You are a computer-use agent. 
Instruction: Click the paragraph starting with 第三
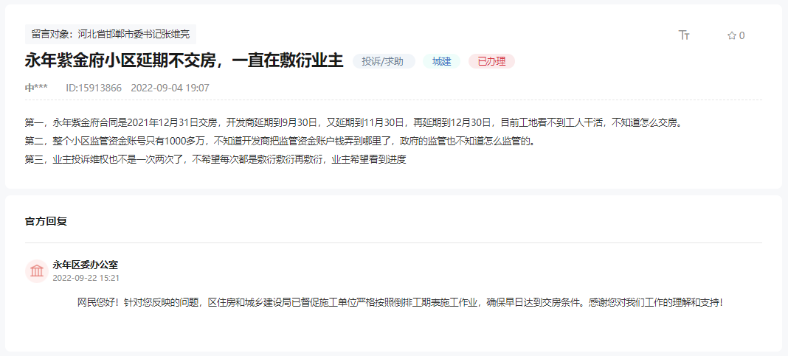tap(215, 160)
